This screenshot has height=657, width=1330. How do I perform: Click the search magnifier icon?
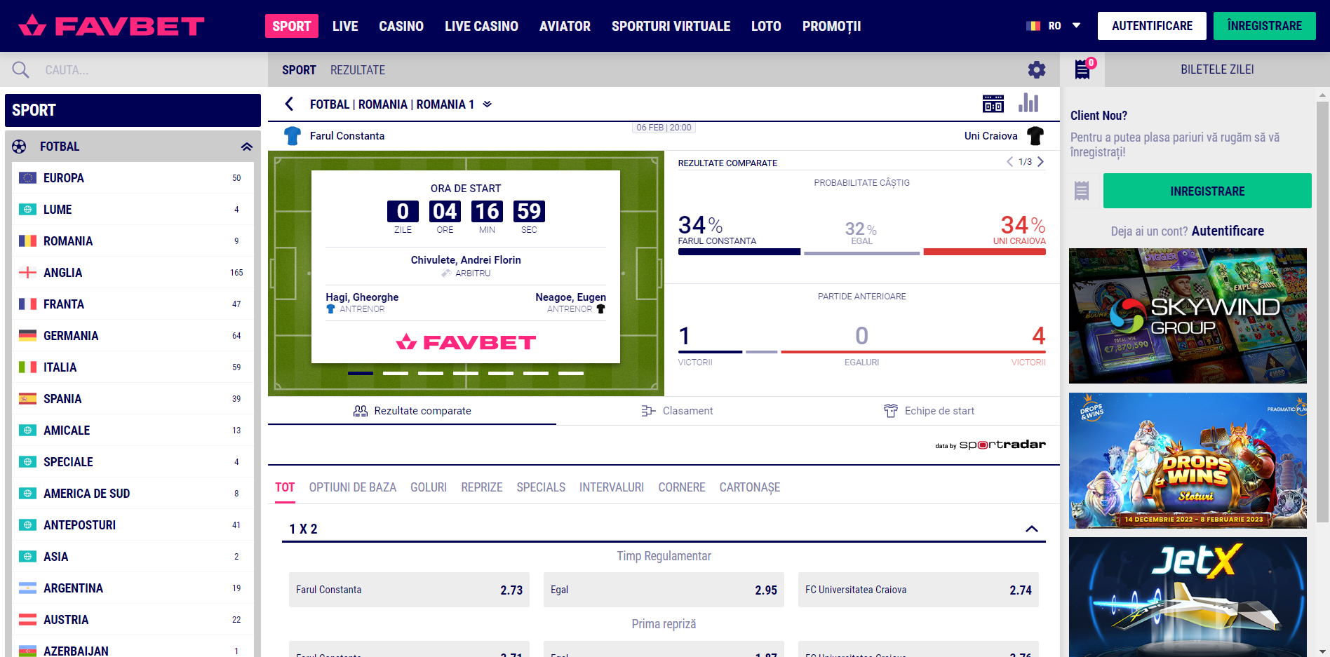point(21,69)
